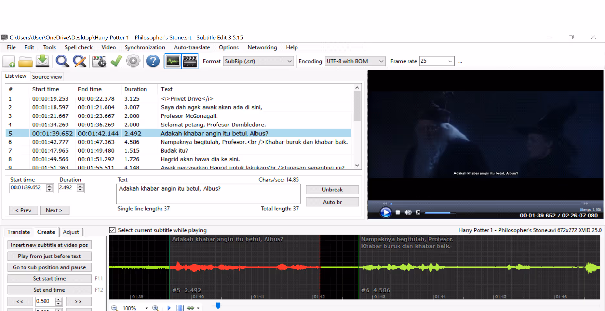Select subtitle line 7 'Budak itu?'
605x311 pixels.
coord(194,150)
